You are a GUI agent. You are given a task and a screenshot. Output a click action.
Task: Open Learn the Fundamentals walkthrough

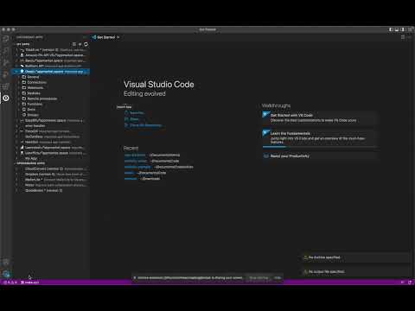[320, 137]
